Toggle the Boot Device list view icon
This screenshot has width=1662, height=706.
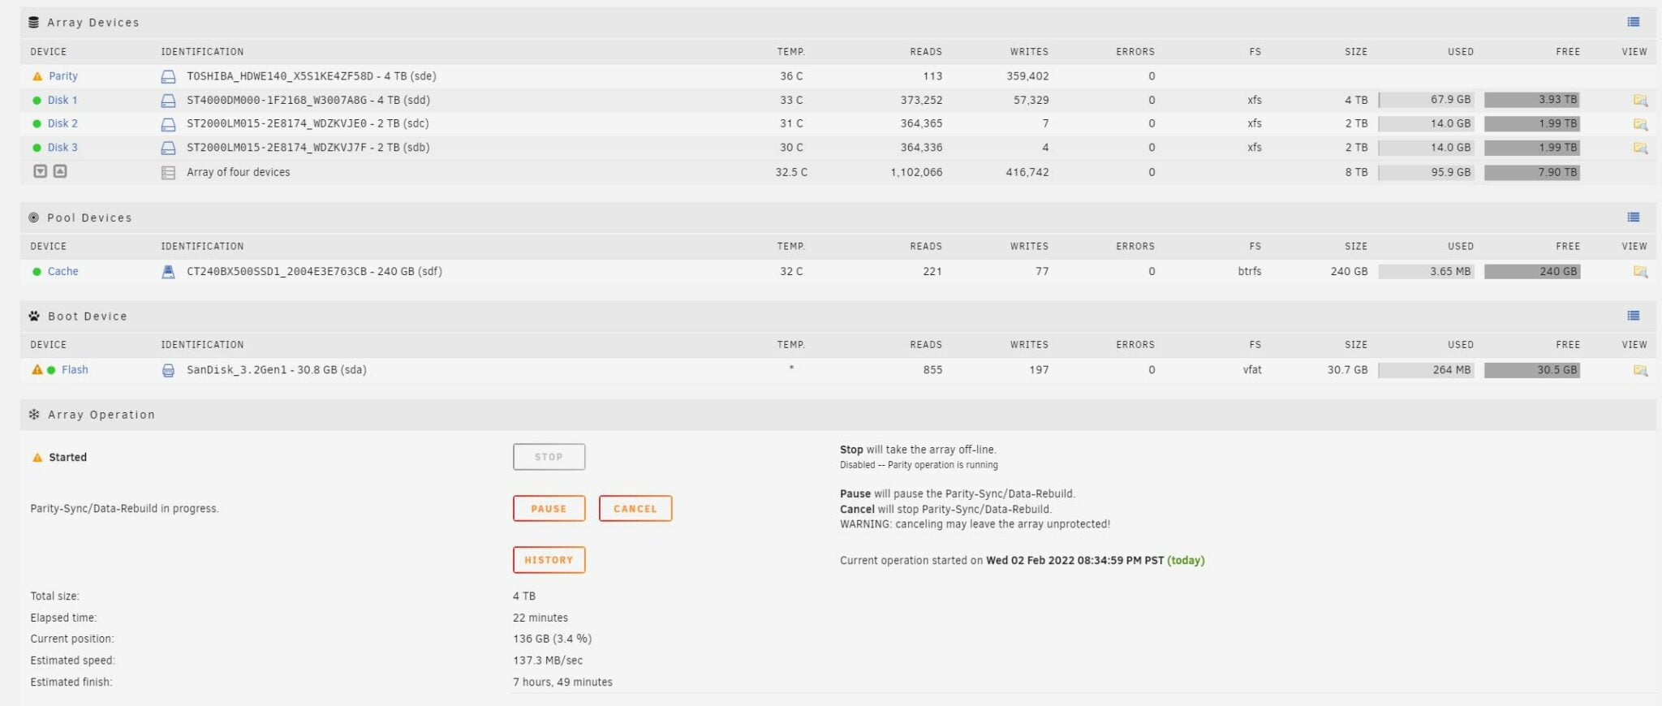[1634, 315]
